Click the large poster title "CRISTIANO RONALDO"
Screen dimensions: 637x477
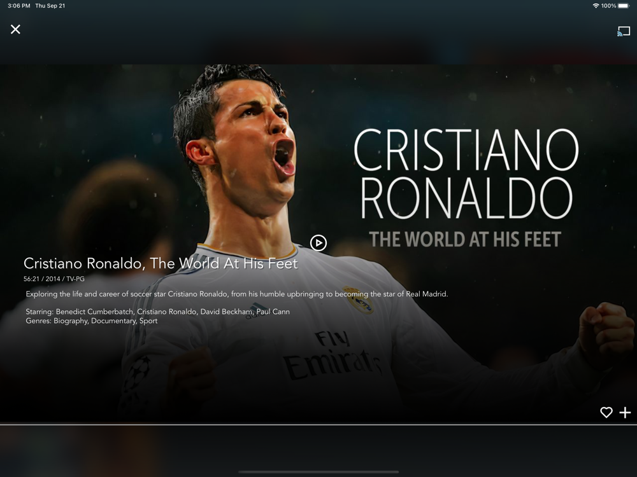[466, 174]
